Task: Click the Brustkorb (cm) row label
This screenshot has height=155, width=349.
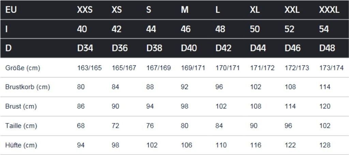Action: (x=28, y=87)
